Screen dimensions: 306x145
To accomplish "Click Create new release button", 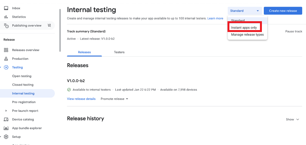I will point(283,11).
